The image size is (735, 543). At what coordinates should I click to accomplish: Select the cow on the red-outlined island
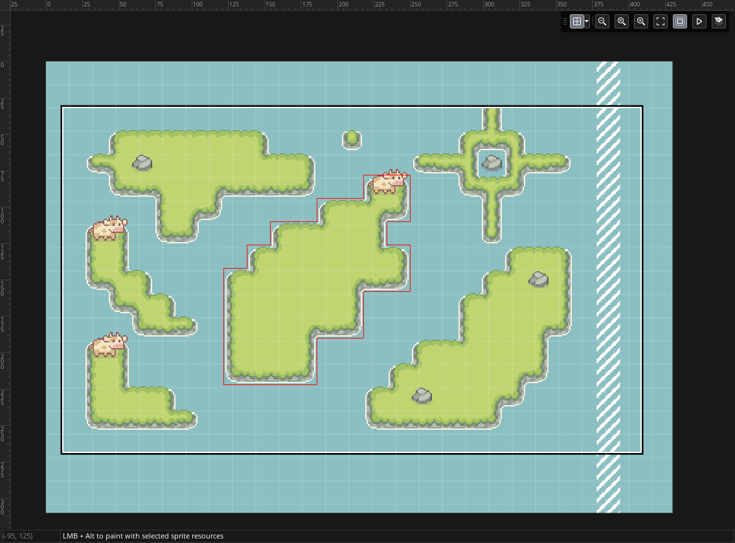pos(389,181)
